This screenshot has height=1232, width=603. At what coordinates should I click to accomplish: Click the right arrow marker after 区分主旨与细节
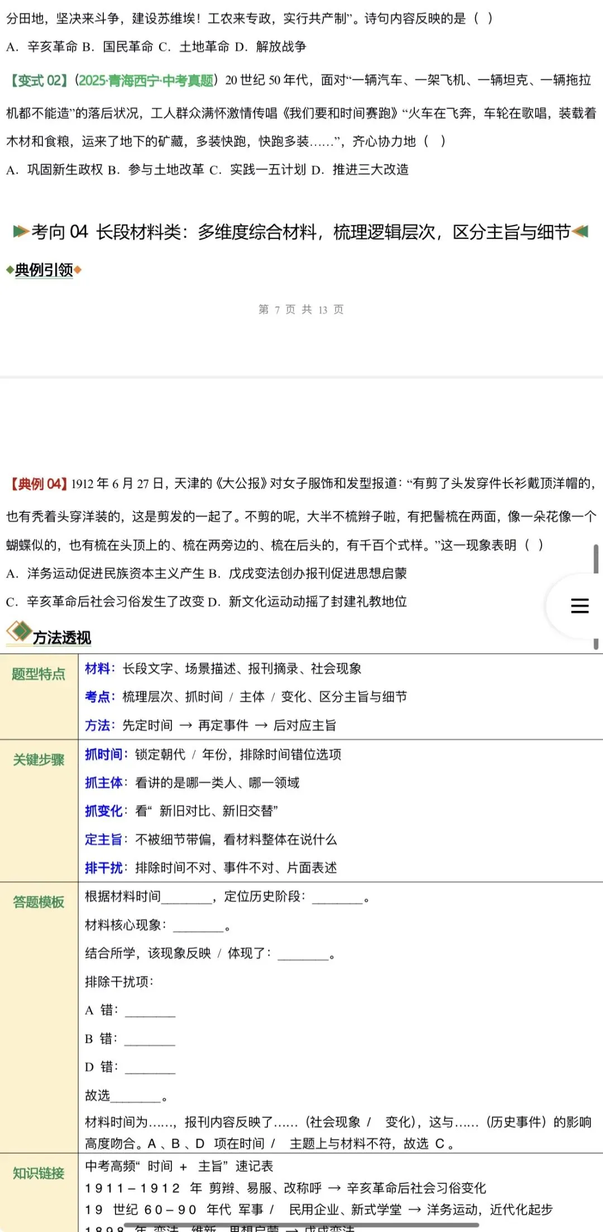pyautogui.click(x=581, y=231)
